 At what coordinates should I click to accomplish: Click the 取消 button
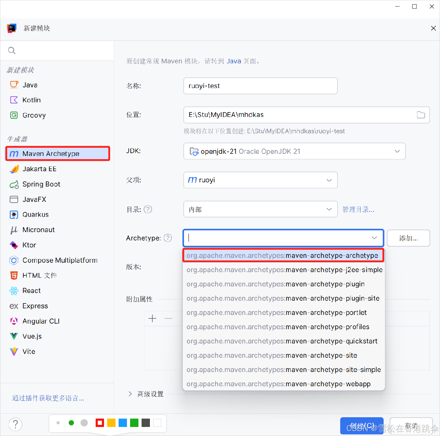click(x=411, y=426)
